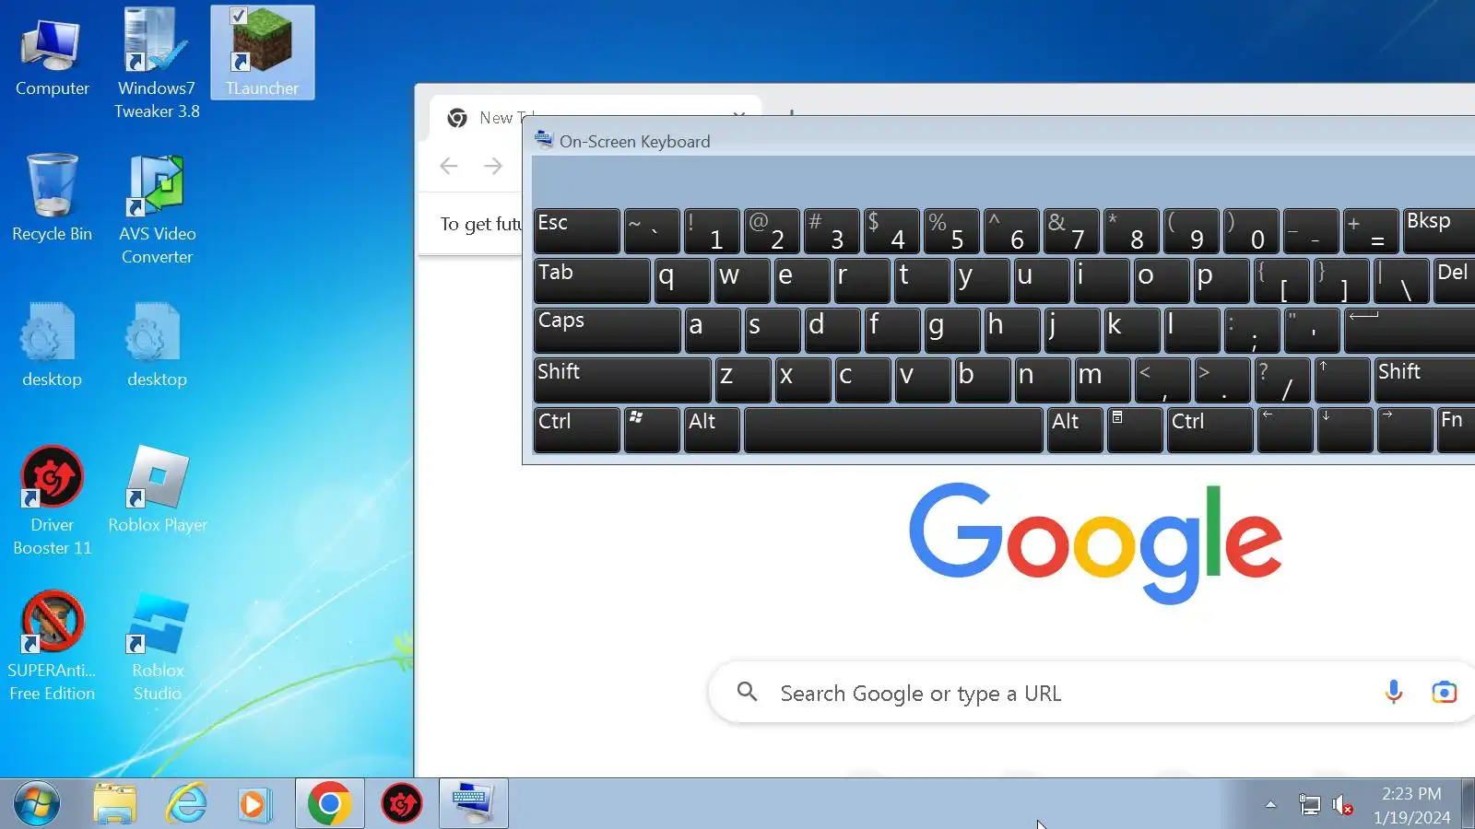Click the muted volume tray icon
This screenshot has width=1475, height=829.
(1342, 805)
